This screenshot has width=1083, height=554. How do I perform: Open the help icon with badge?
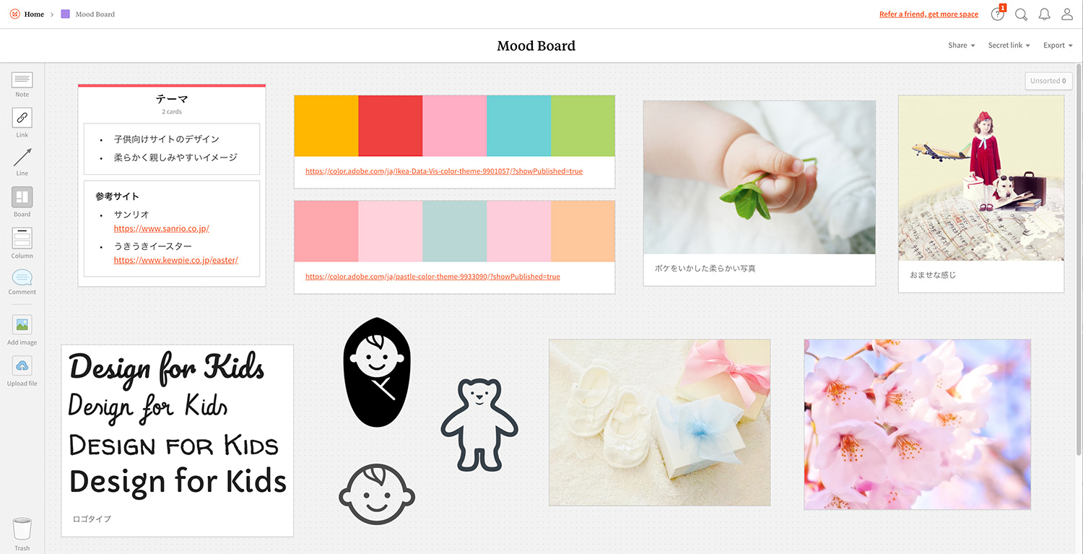click(x=998, y=14)
